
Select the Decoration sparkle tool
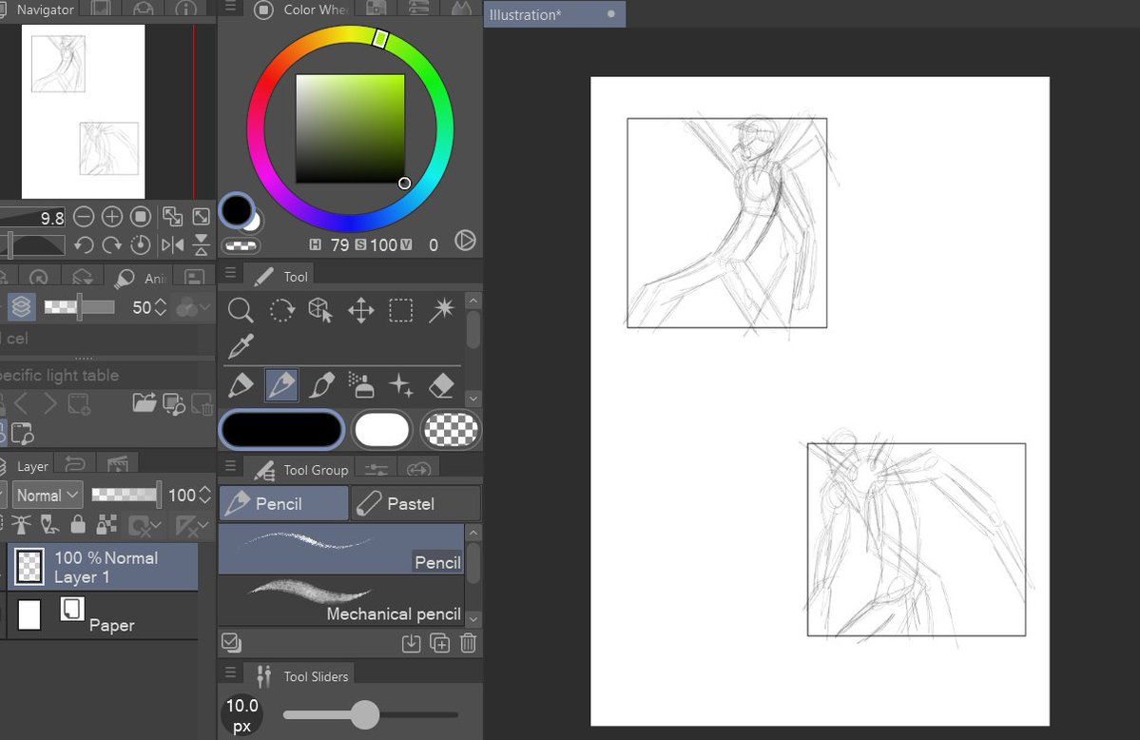(x=400, y=385)
